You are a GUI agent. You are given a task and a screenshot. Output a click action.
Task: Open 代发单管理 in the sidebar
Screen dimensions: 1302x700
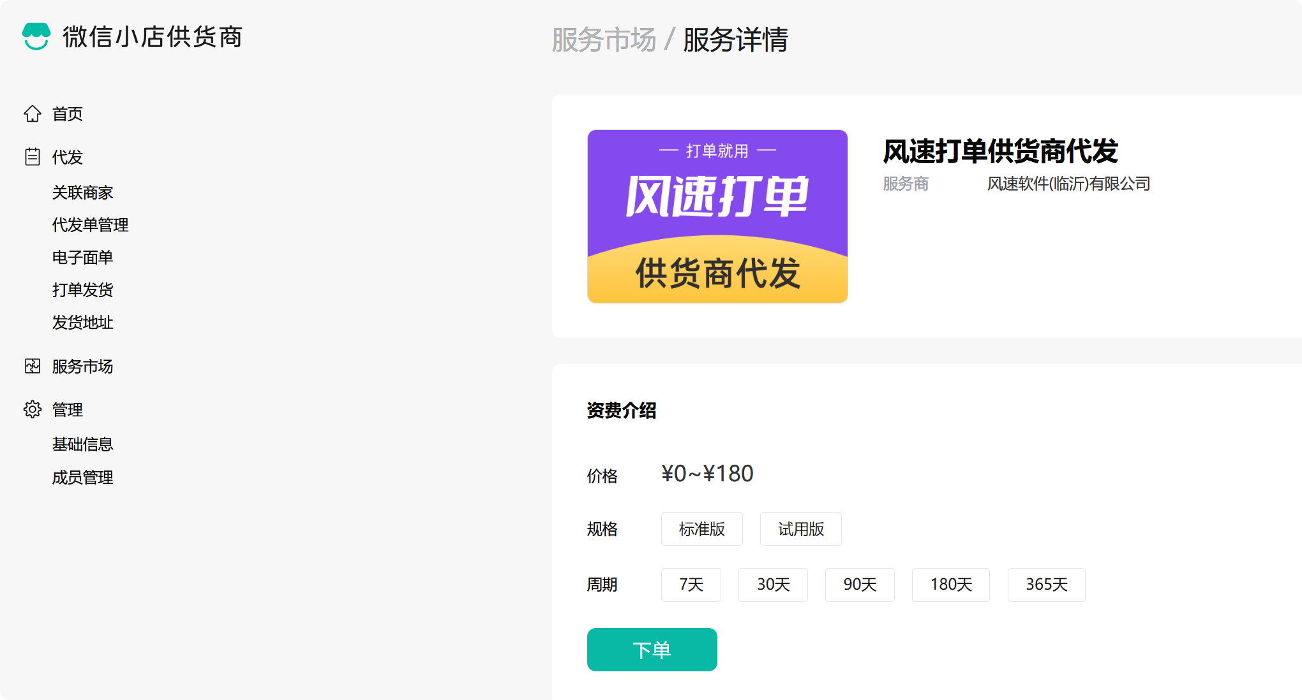(90, 225)
